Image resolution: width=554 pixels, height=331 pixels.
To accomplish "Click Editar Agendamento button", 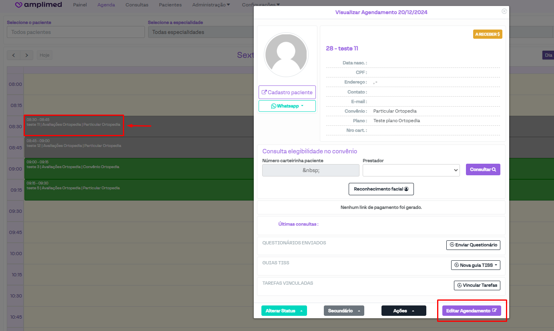I will point(471,311).
